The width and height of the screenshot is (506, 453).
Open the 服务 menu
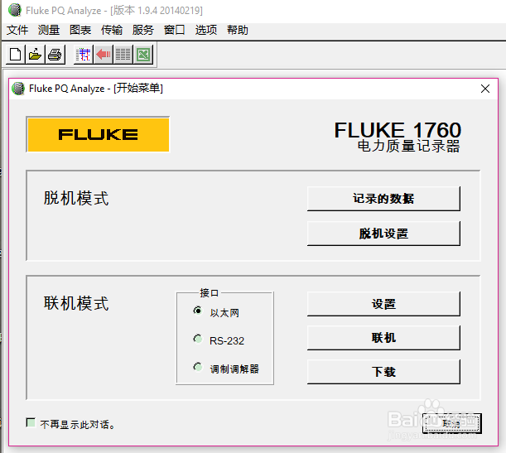pos(143,30)
